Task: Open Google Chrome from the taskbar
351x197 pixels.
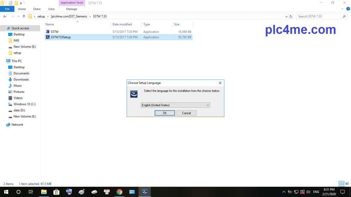Action: (x=119, y=192)
